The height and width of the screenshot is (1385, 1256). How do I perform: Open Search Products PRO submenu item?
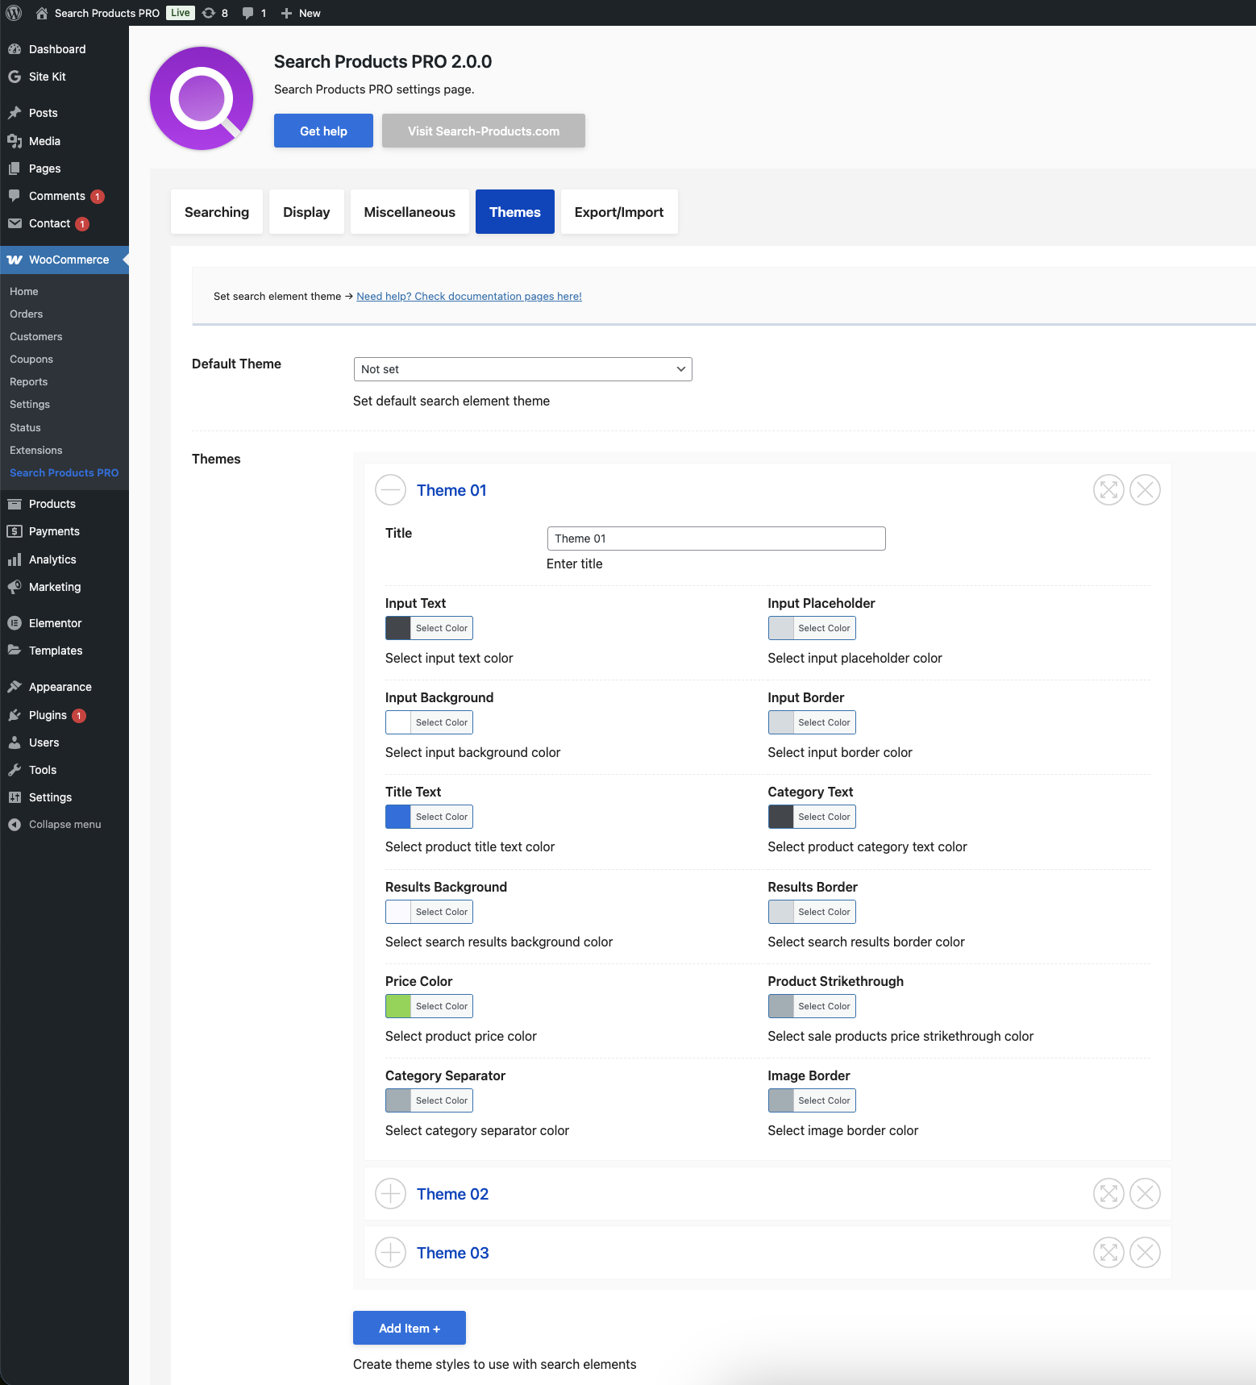click(64, 473)
